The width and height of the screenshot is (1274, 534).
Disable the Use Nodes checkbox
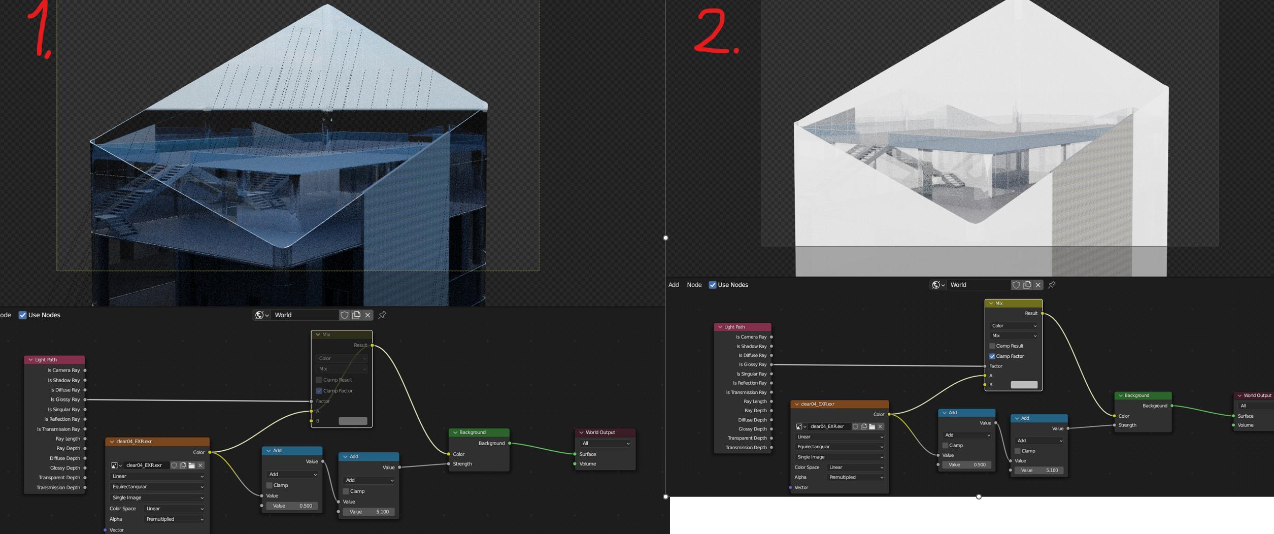(x=22, y=315)
